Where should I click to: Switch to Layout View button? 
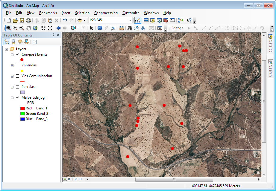(x=69, y=179)
